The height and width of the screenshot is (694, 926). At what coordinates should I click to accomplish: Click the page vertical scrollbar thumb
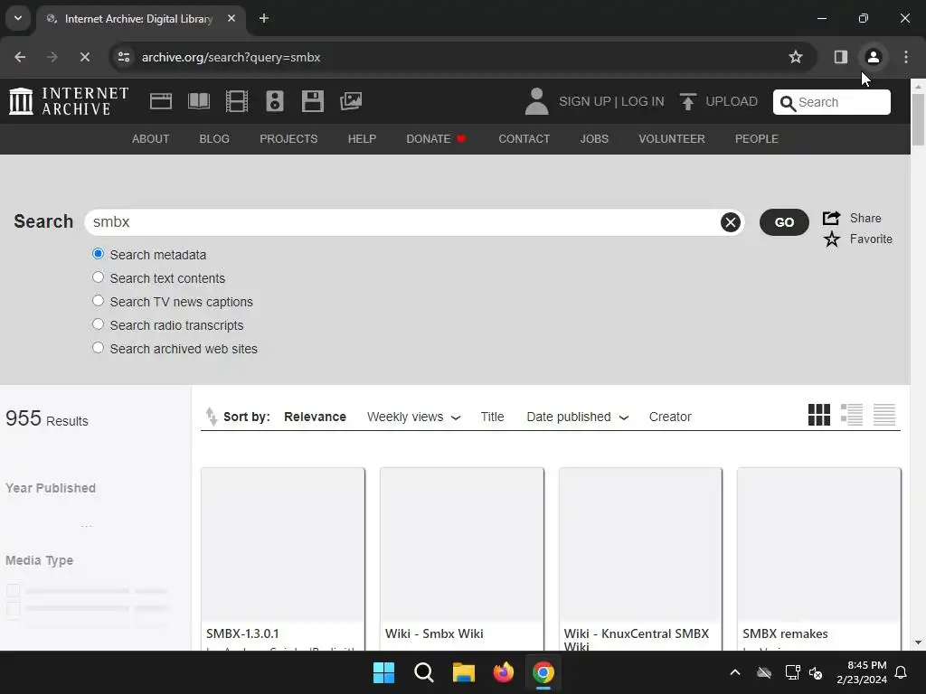pos(918,119)
